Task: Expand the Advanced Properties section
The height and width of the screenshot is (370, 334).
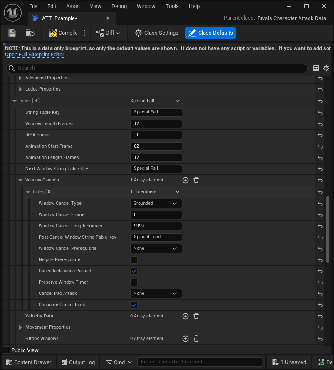Action: 20,78
